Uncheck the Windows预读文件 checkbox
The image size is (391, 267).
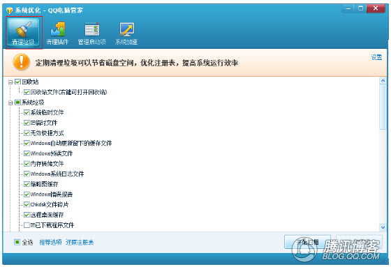pos(27,153)
